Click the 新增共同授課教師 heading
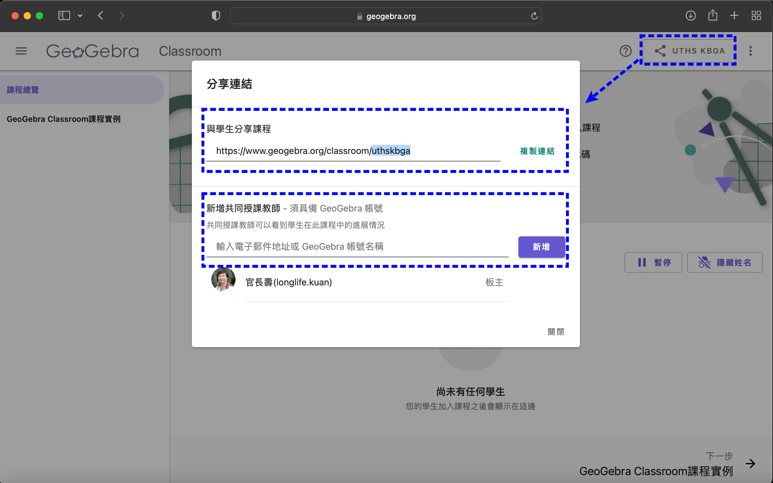Screen dimensions: 773x483 point(243,208)
